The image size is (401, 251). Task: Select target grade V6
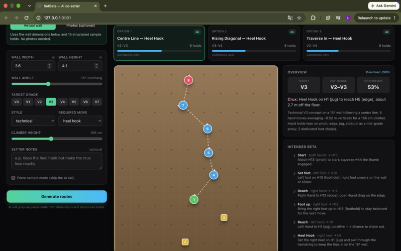(x=86, y=102)
